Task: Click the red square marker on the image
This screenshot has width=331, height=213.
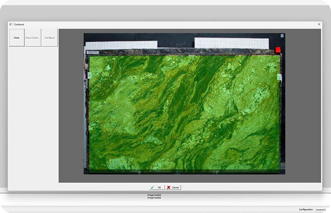Action: [278, 50]
